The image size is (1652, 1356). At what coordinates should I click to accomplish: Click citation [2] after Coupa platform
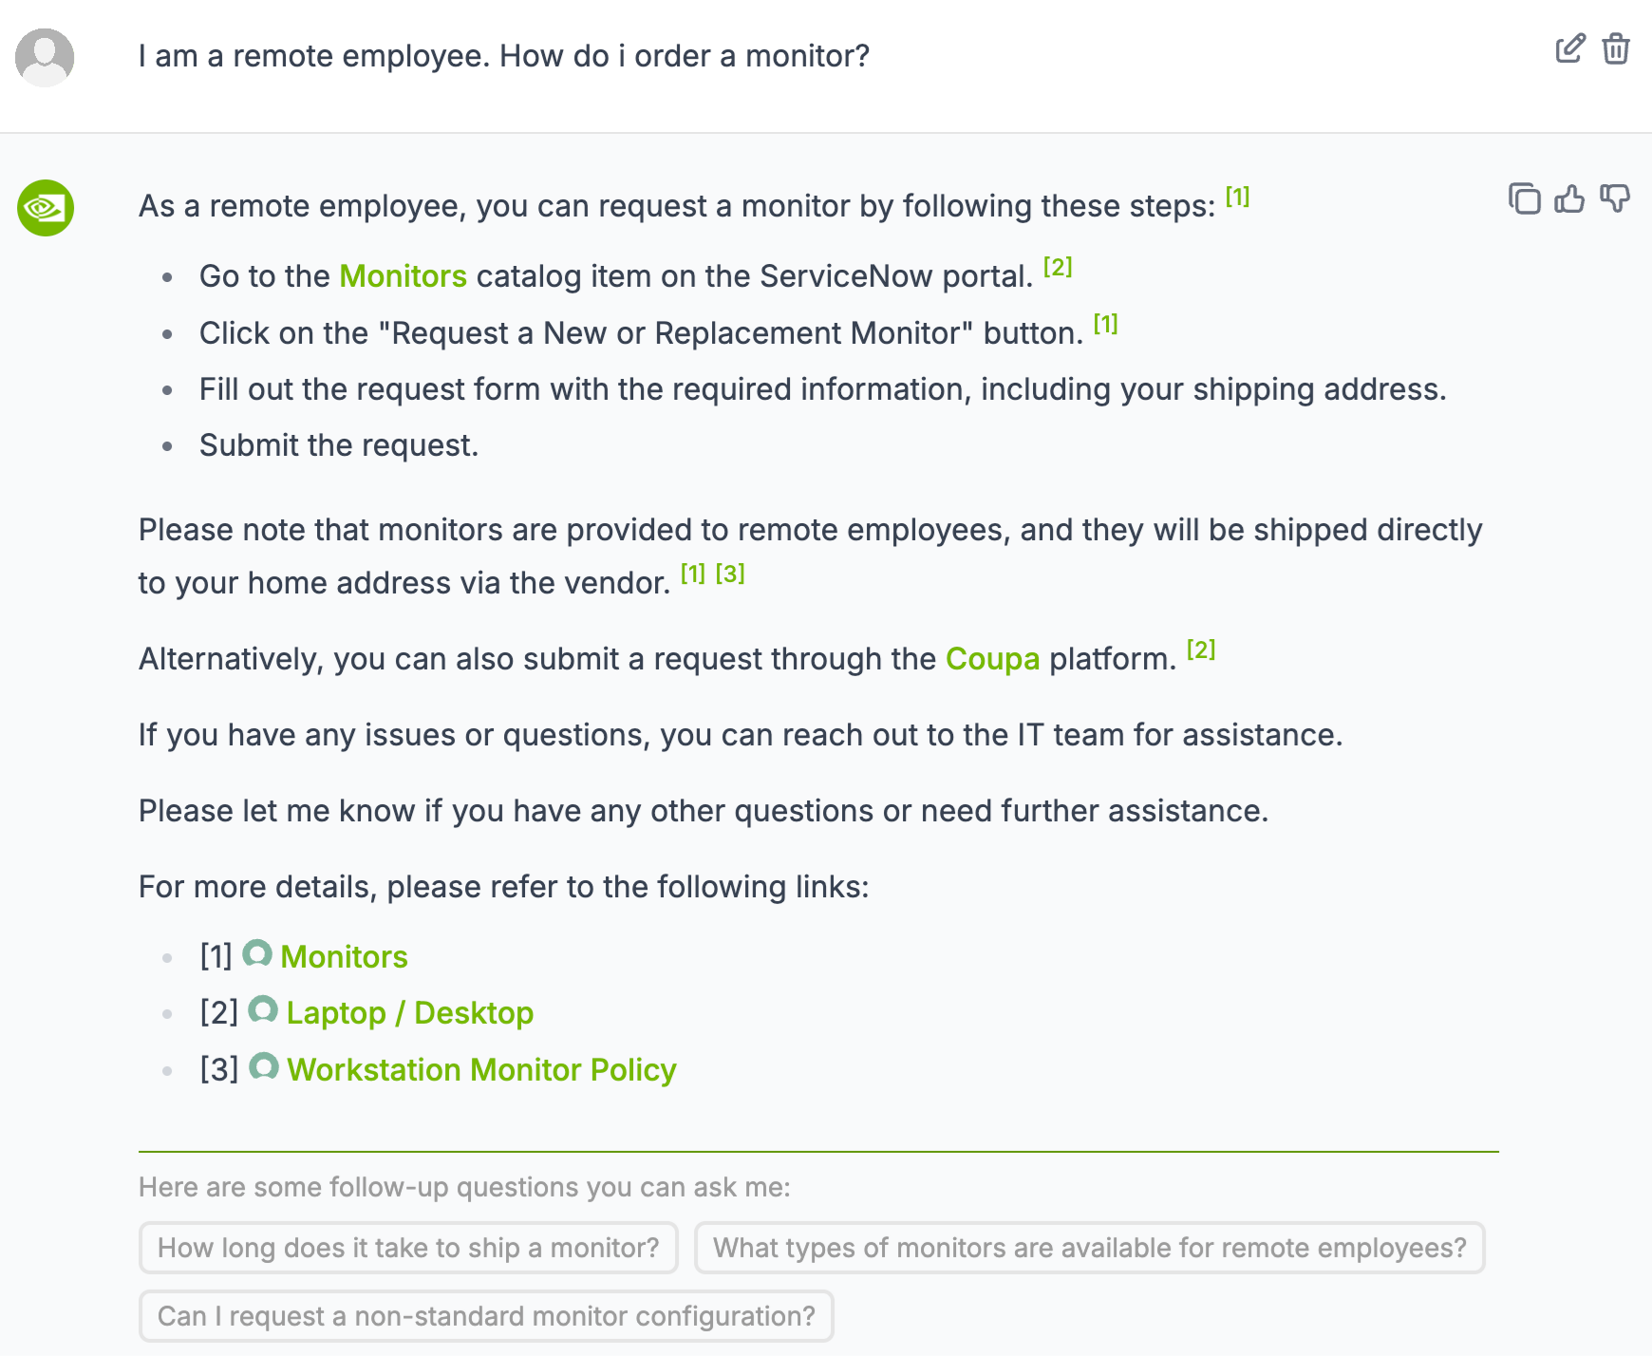(x=1201, y=650)
